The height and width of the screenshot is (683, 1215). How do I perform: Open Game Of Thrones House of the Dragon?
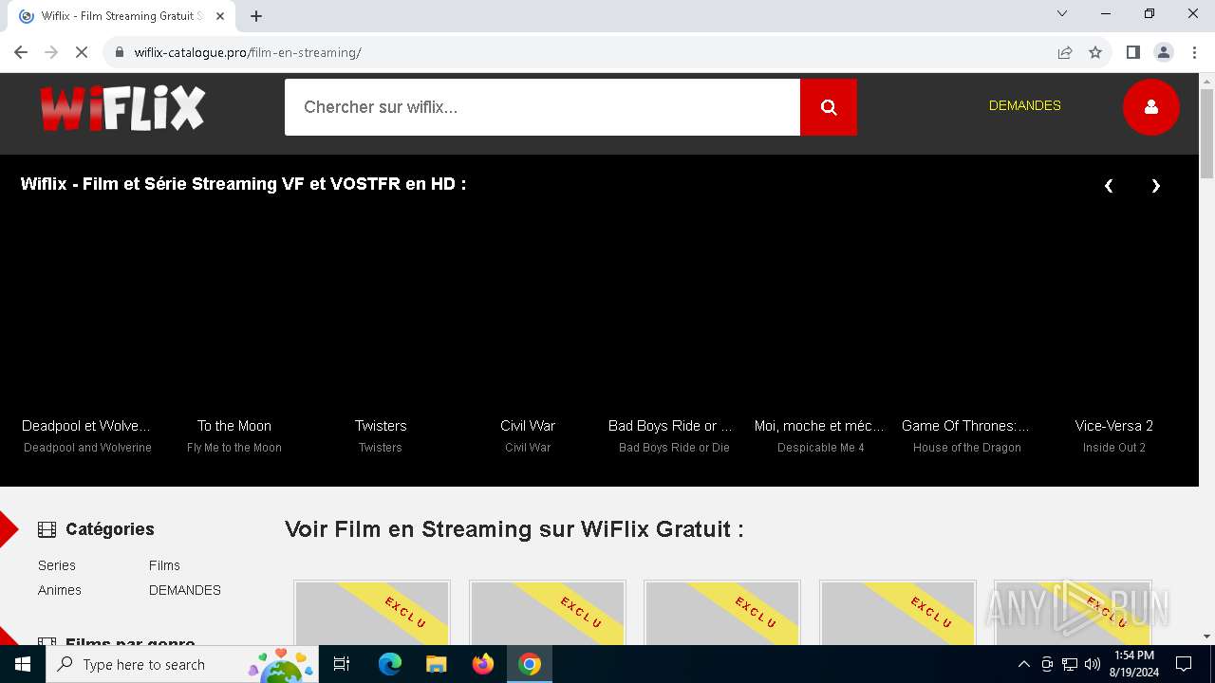[x=965, y=426]
